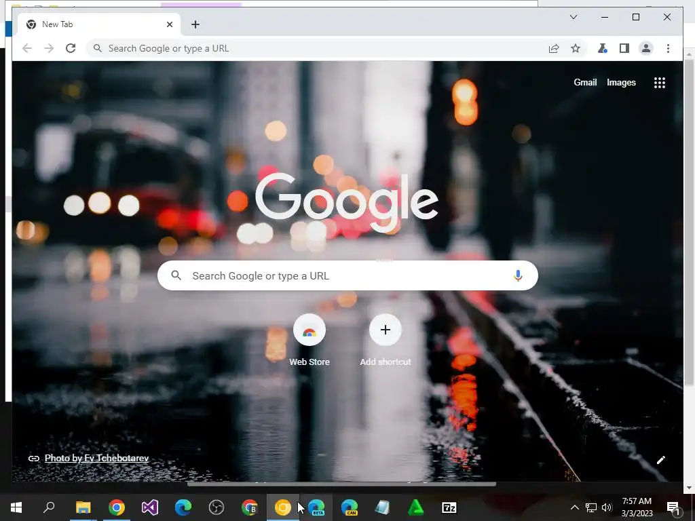The image size is (695, 521).
Task: Launch Visual Studio from taskbar
Action: coord(150,507)
